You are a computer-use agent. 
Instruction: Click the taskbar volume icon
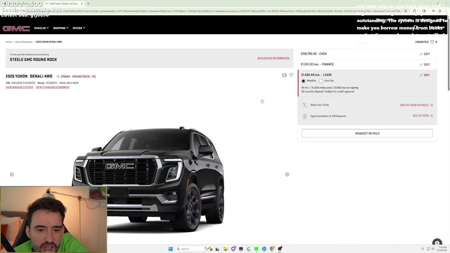[x=433, y=249]
